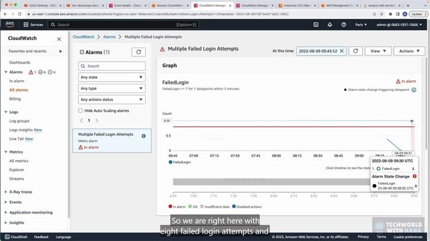430x241 pixels.
Task: Expand the Insights section
Action: pyautogui.click(x=6, y=223)
